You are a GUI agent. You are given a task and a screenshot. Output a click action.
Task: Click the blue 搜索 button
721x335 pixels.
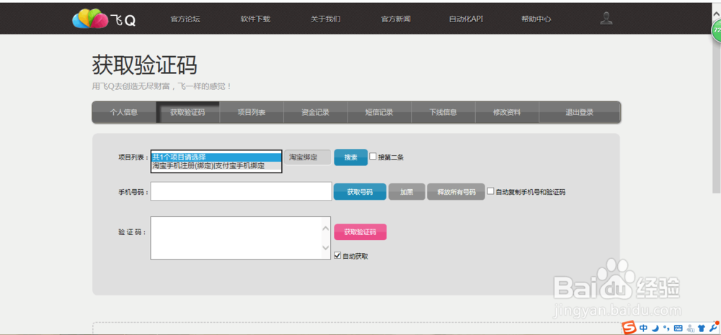[x=351, y=157]
